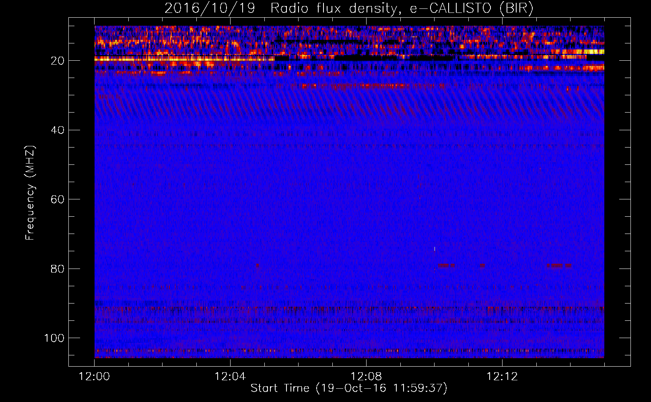The height and width of the screenshot is (402, 651).
Task: Click the "80" frequency tick label
Action: pos(58,269)
